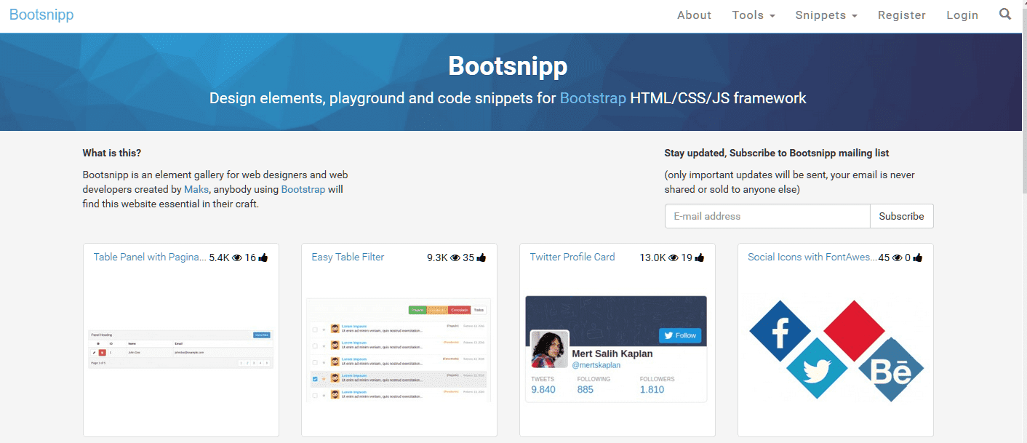The image size is (1027, 443).
Task: Click the 9.840 tweets count
Action: point(543,389)
